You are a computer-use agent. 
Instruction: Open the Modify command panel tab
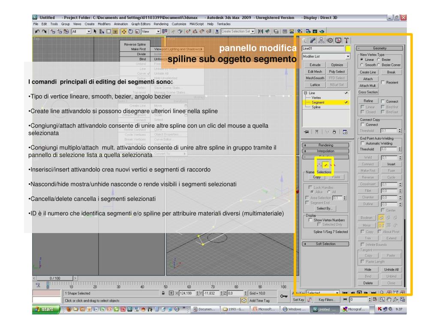[x=313, y=41]
